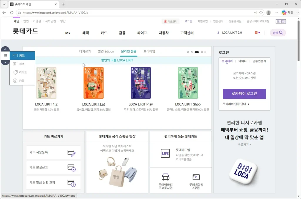Click the 모바일 button in top bar
Image resolution: width=301 pixels, height=199 pixels.
coord(281,21)
